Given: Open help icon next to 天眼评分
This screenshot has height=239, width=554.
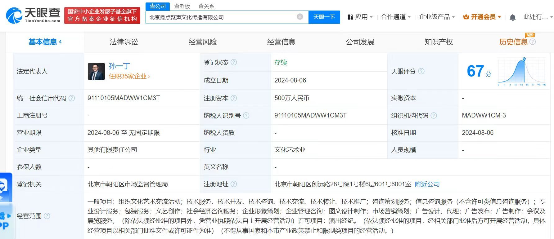Looking at the screenshot, I should click(x=421, y=71).
